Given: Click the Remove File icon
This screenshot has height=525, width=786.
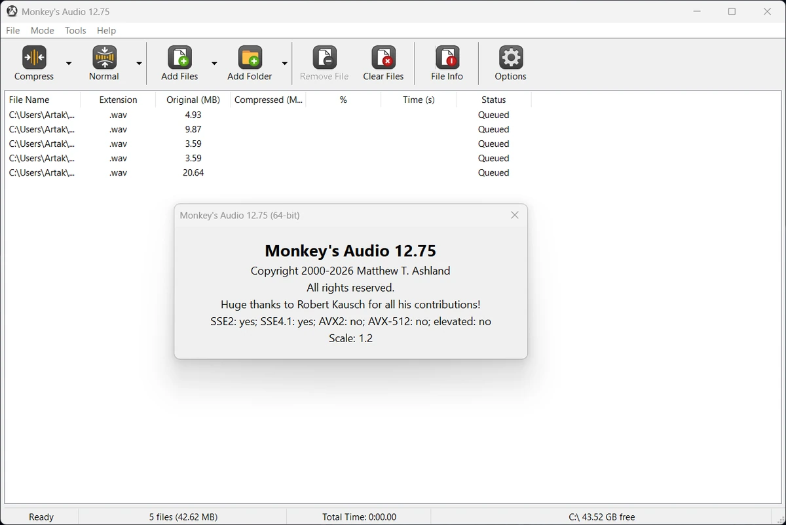Looking at the screenshot, I should (x=324, y=58).
